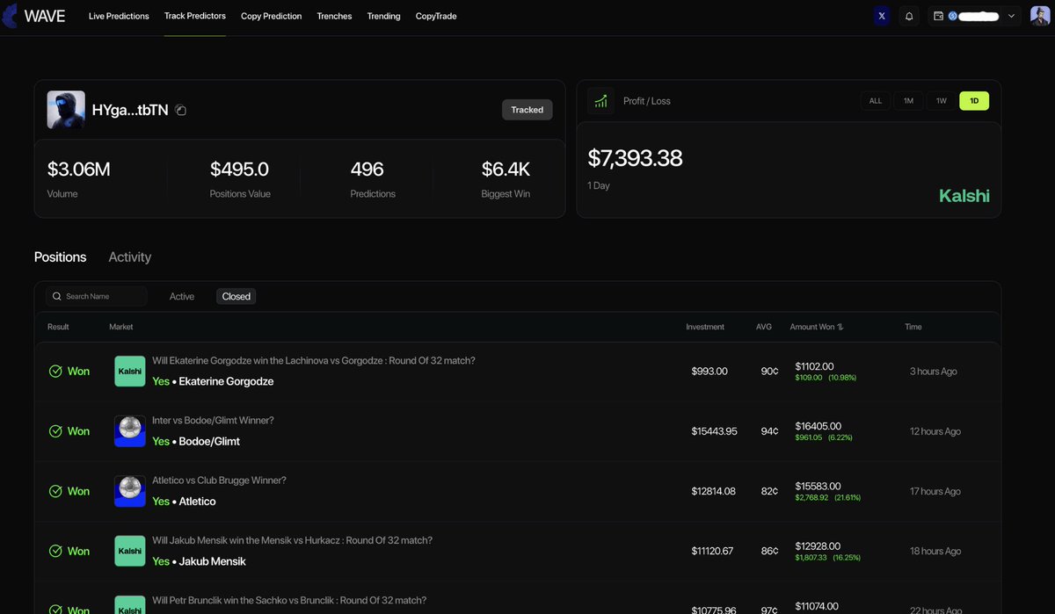Click 'Yes • Bodoe/Glimt' outcome
The height and width of the screenshot is (614, 1055).
tap(196, 441)
